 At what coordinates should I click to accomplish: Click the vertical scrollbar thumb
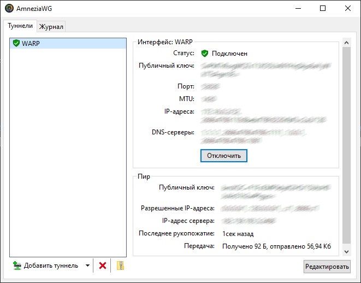346,145
